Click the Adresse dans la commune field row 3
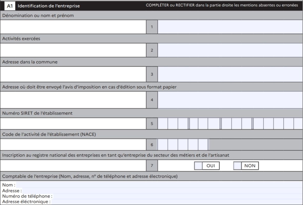The width and height of the screenshot is (303, 205). point(230,74)
